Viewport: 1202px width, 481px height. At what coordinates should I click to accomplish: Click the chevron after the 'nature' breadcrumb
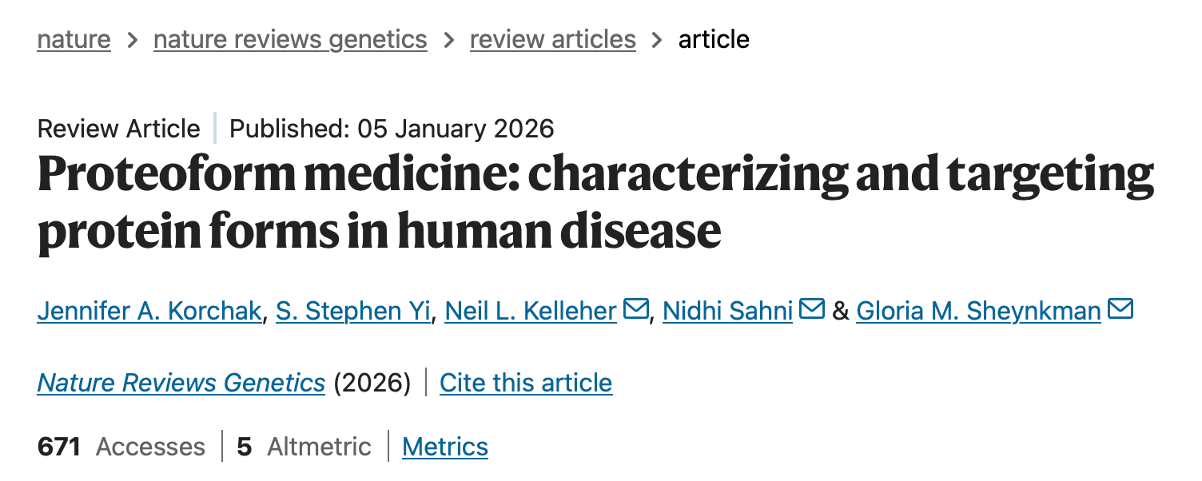132,40
